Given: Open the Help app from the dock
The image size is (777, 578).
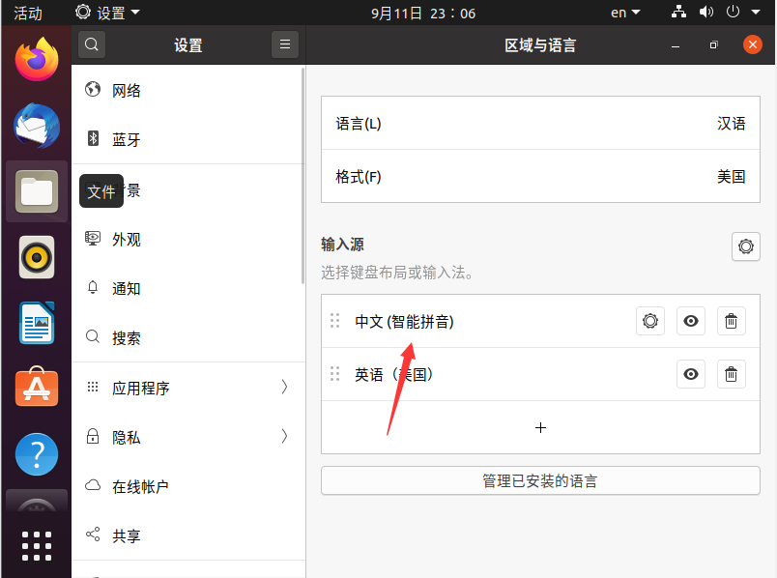Looking at the screenshot, I should point(37,454).
